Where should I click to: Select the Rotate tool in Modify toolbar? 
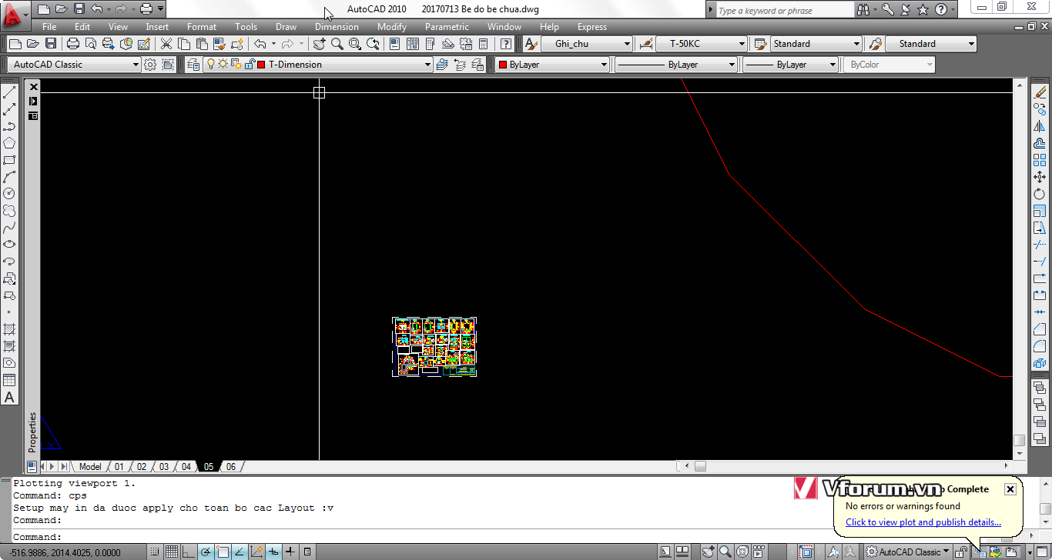1040,194
